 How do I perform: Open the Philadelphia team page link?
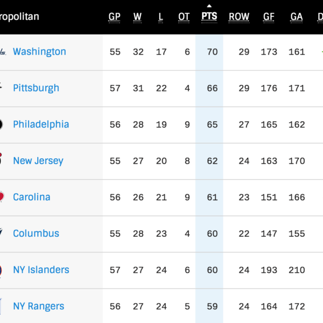pos(41,124)
